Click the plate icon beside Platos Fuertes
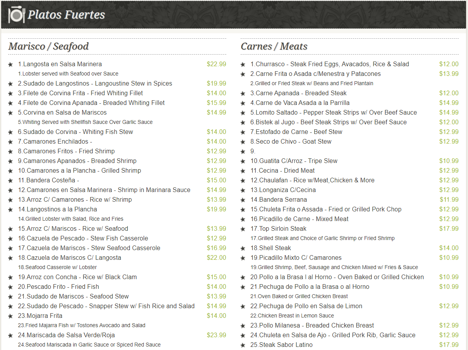The height and width of the screenshot is (350, 468). coord(16,15)
